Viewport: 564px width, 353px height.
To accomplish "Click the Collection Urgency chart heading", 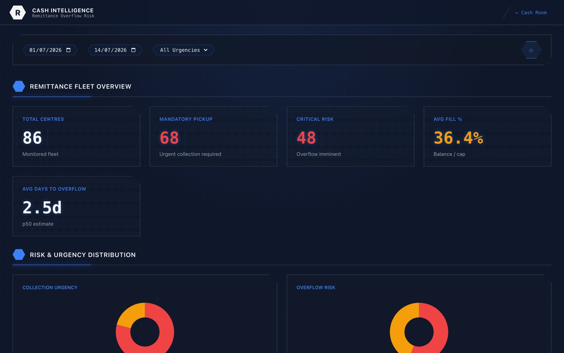I will (x=50, y=287).
